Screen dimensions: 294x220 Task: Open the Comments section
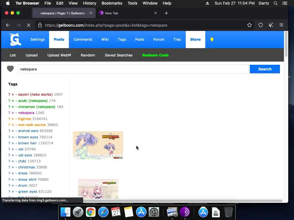pos(83,40)
